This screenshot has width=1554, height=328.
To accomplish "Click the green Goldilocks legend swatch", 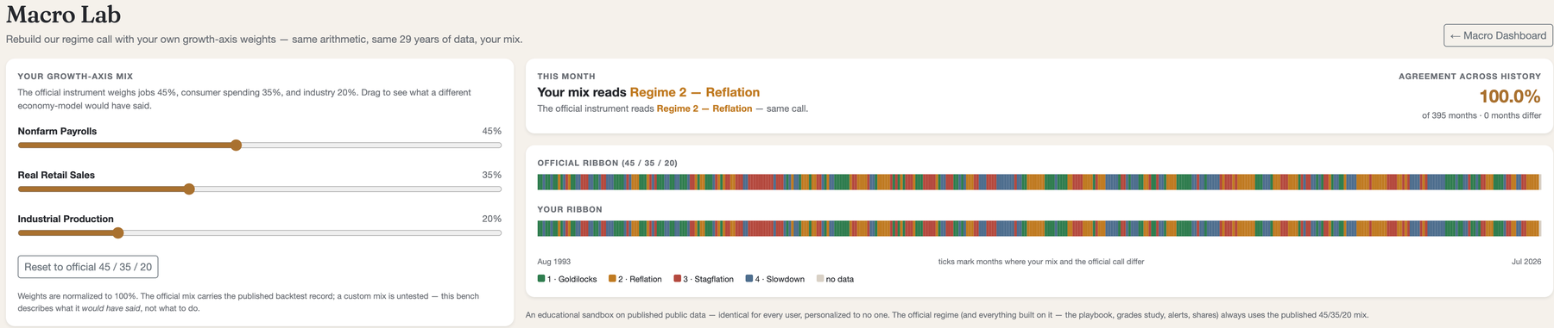I will tap(541, 279).
